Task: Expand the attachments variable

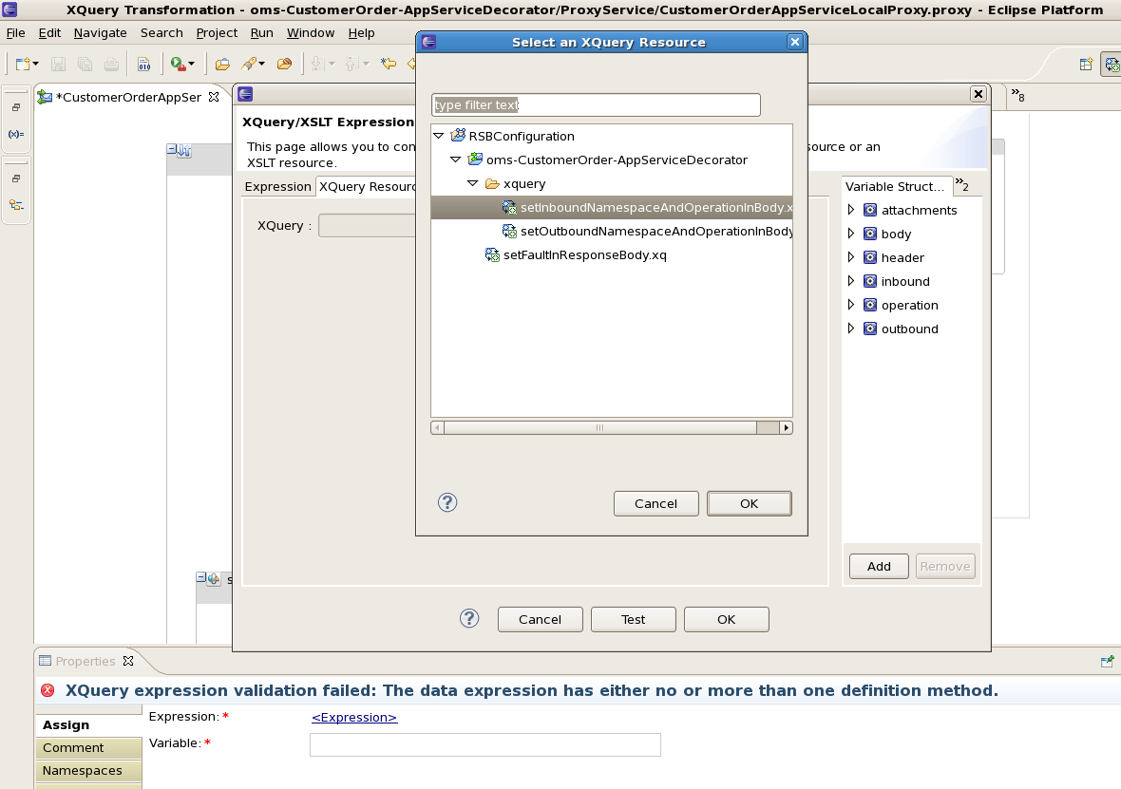Action: point(851,210)
